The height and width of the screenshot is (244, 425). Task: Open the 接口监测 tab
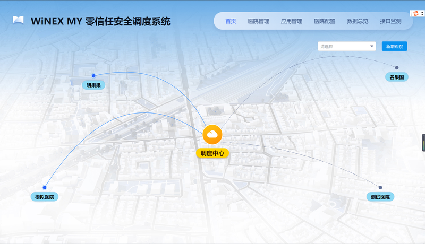click(x=390, y=21)
